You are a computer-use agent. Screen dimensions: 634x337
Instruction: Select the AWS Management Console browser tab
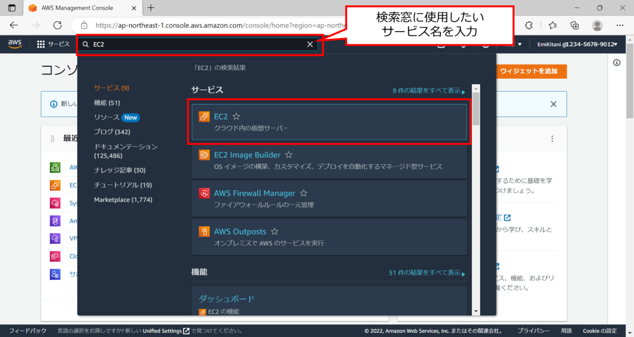click(82, 8)
